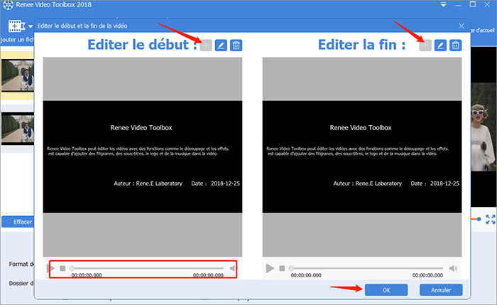Click edit pencil icon for Editer la fin
The width and height of the screenshot is (497, 305).
(440, 46)
